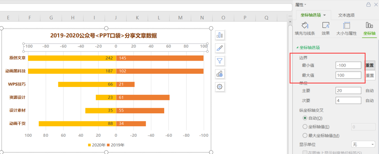This screenshot has width=379, height=154.
Task: Click the data label 88
Action: [110, 123]
